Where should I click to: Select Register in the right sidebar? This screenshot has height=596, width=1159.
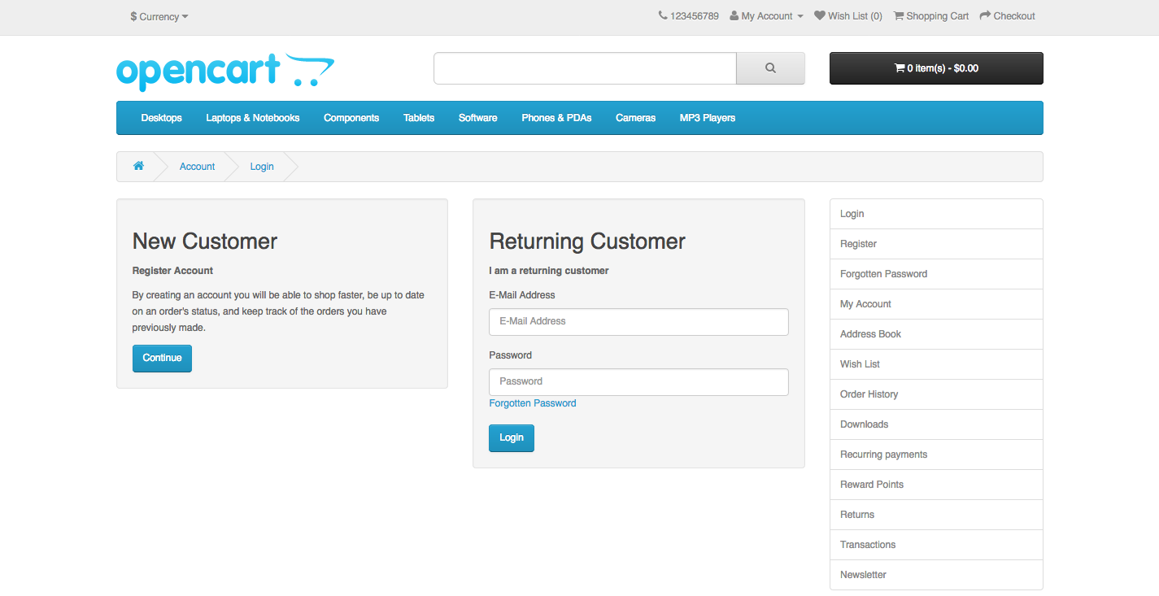936,244
